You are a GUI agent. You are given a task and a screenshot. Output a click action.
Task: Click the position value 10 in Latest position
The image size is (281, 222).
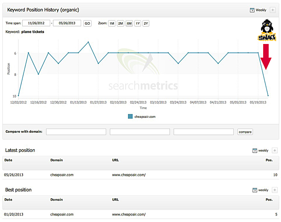tap(275, 175)
